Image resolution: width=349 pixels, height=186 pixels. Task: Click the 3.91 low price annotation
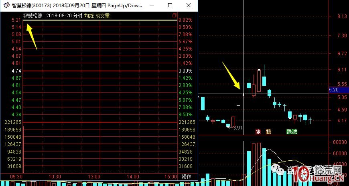[x=237, y=128]
